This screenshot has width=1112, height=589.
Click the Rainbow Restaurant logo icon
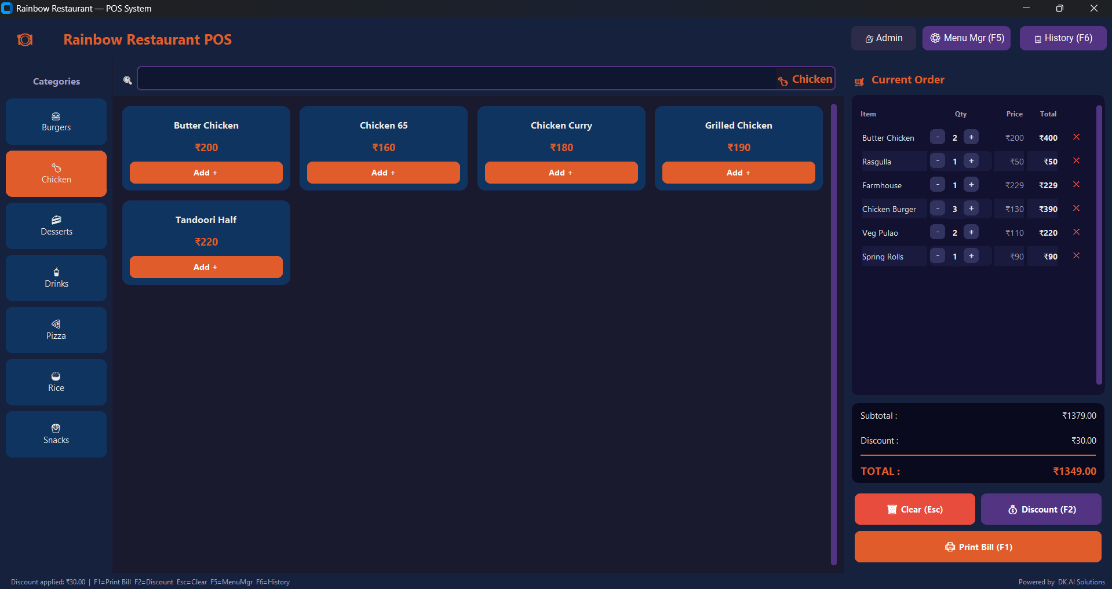(25, 39)
